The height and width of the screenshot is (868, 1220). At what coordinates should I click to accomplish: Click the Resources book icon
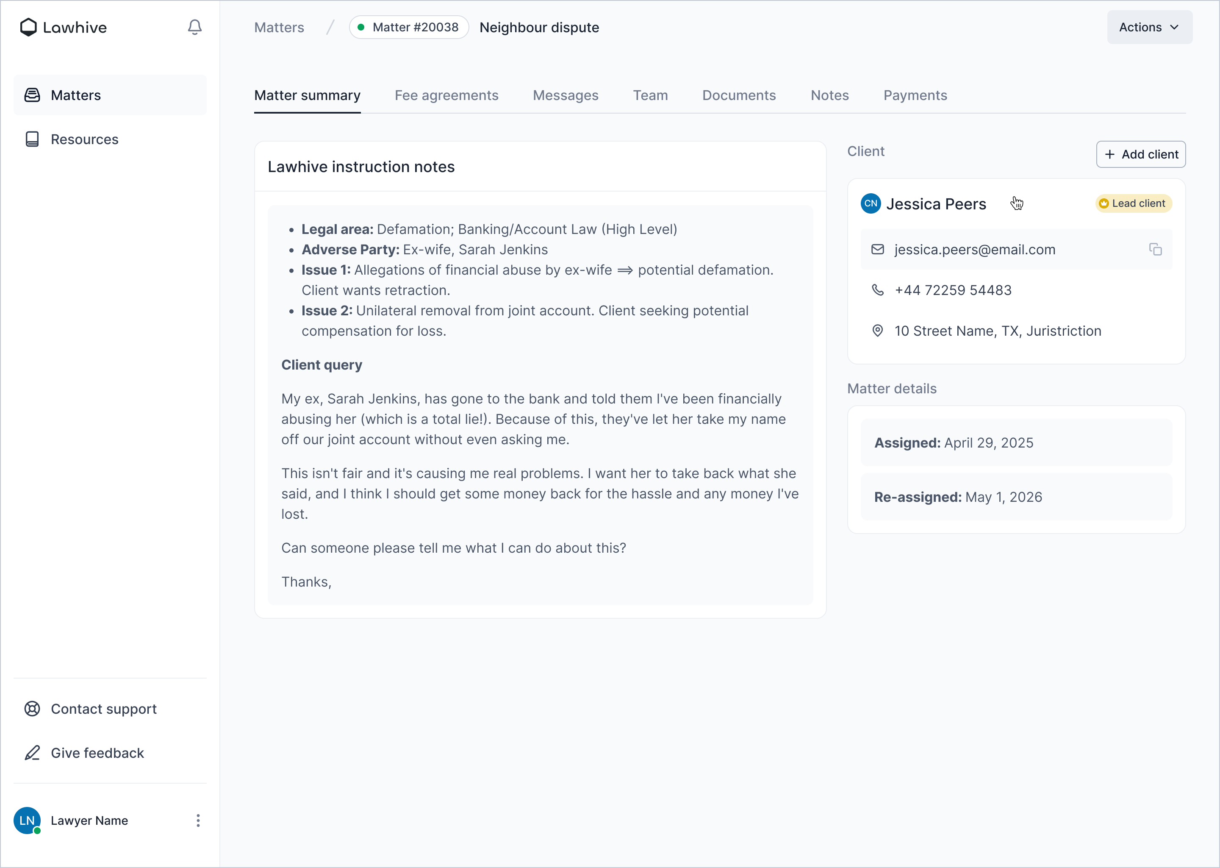tap(32, 139)
